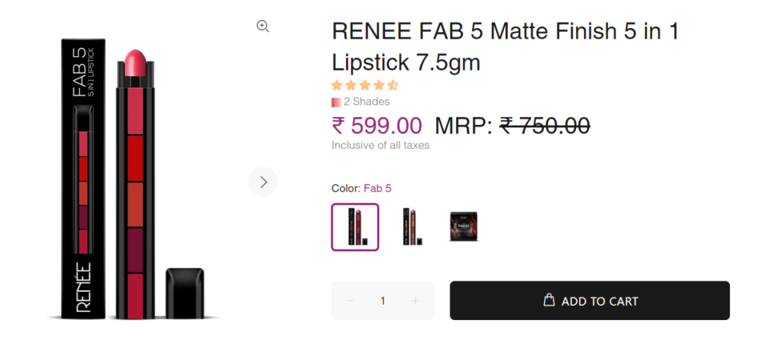Click the quantity input field showing 1
758x344 pixels.
[x=383, y=300]
